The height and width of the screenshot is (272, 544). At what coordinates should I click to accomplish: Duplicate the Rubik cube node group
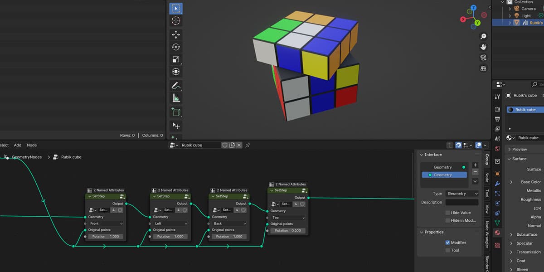(232, 145)
